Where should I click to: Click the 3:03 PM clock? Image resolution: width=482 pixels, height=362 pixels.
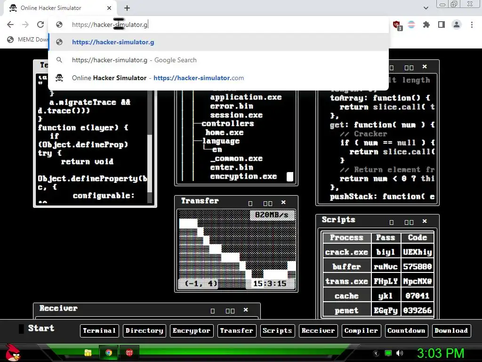(x=441, y=353)
